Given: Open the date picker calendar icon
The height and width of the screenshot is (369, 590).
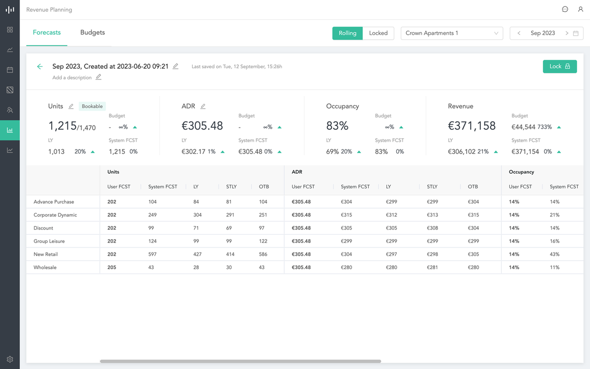Looking at the screenshot, I should (576, 33).
